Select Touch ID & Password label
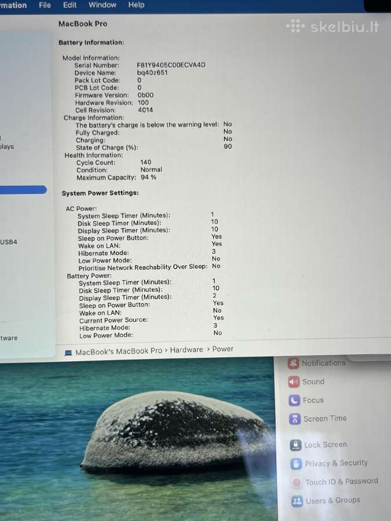 [x=342, y=482]
